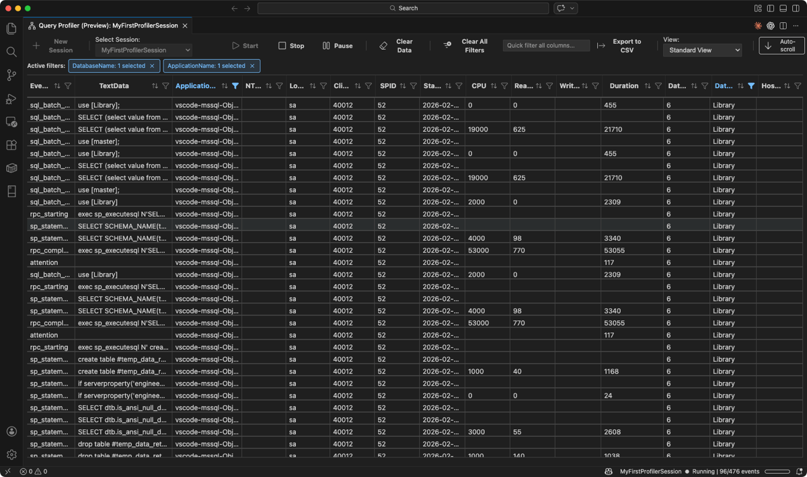
Task: Open the Run and Debug sidebar view
Action: 11,98
